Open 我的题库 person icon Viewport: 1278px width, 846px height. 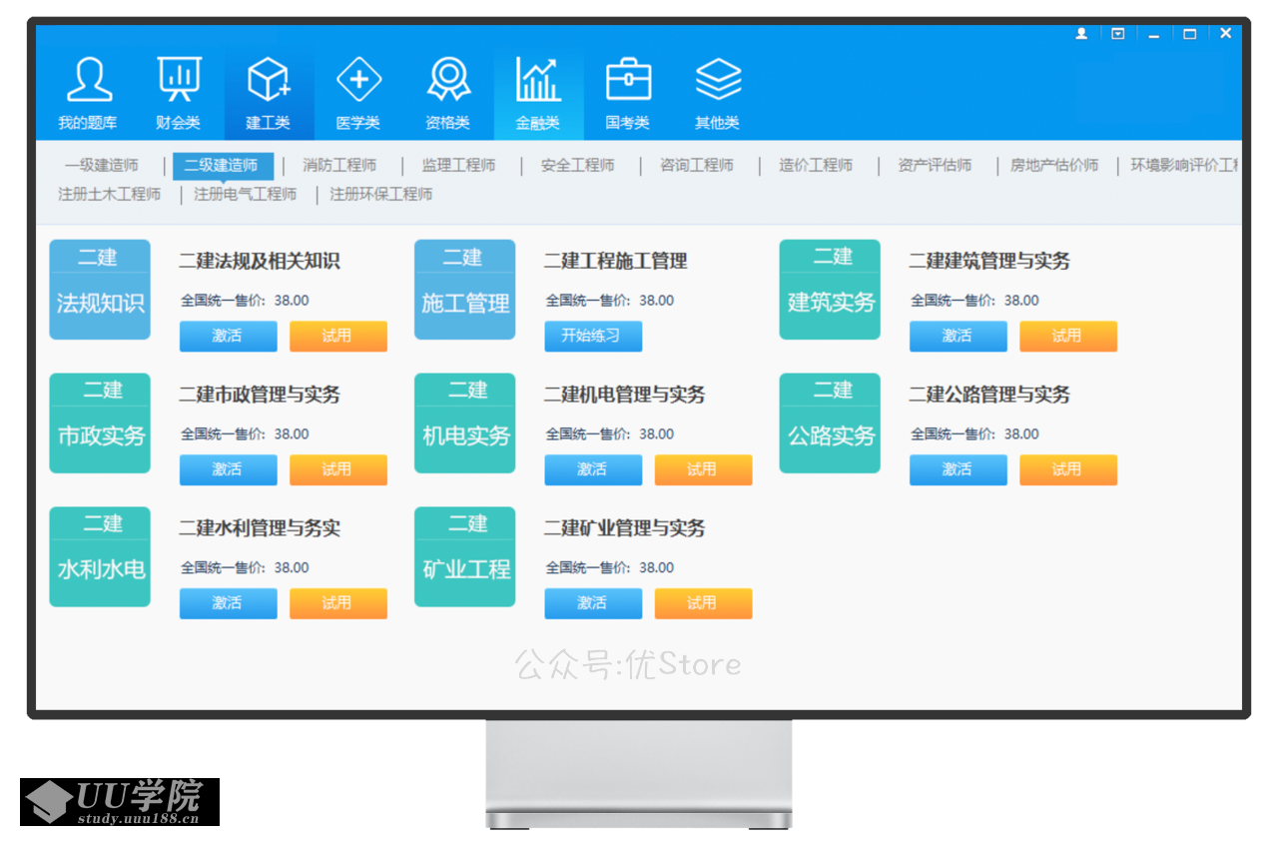click(89, 80)
